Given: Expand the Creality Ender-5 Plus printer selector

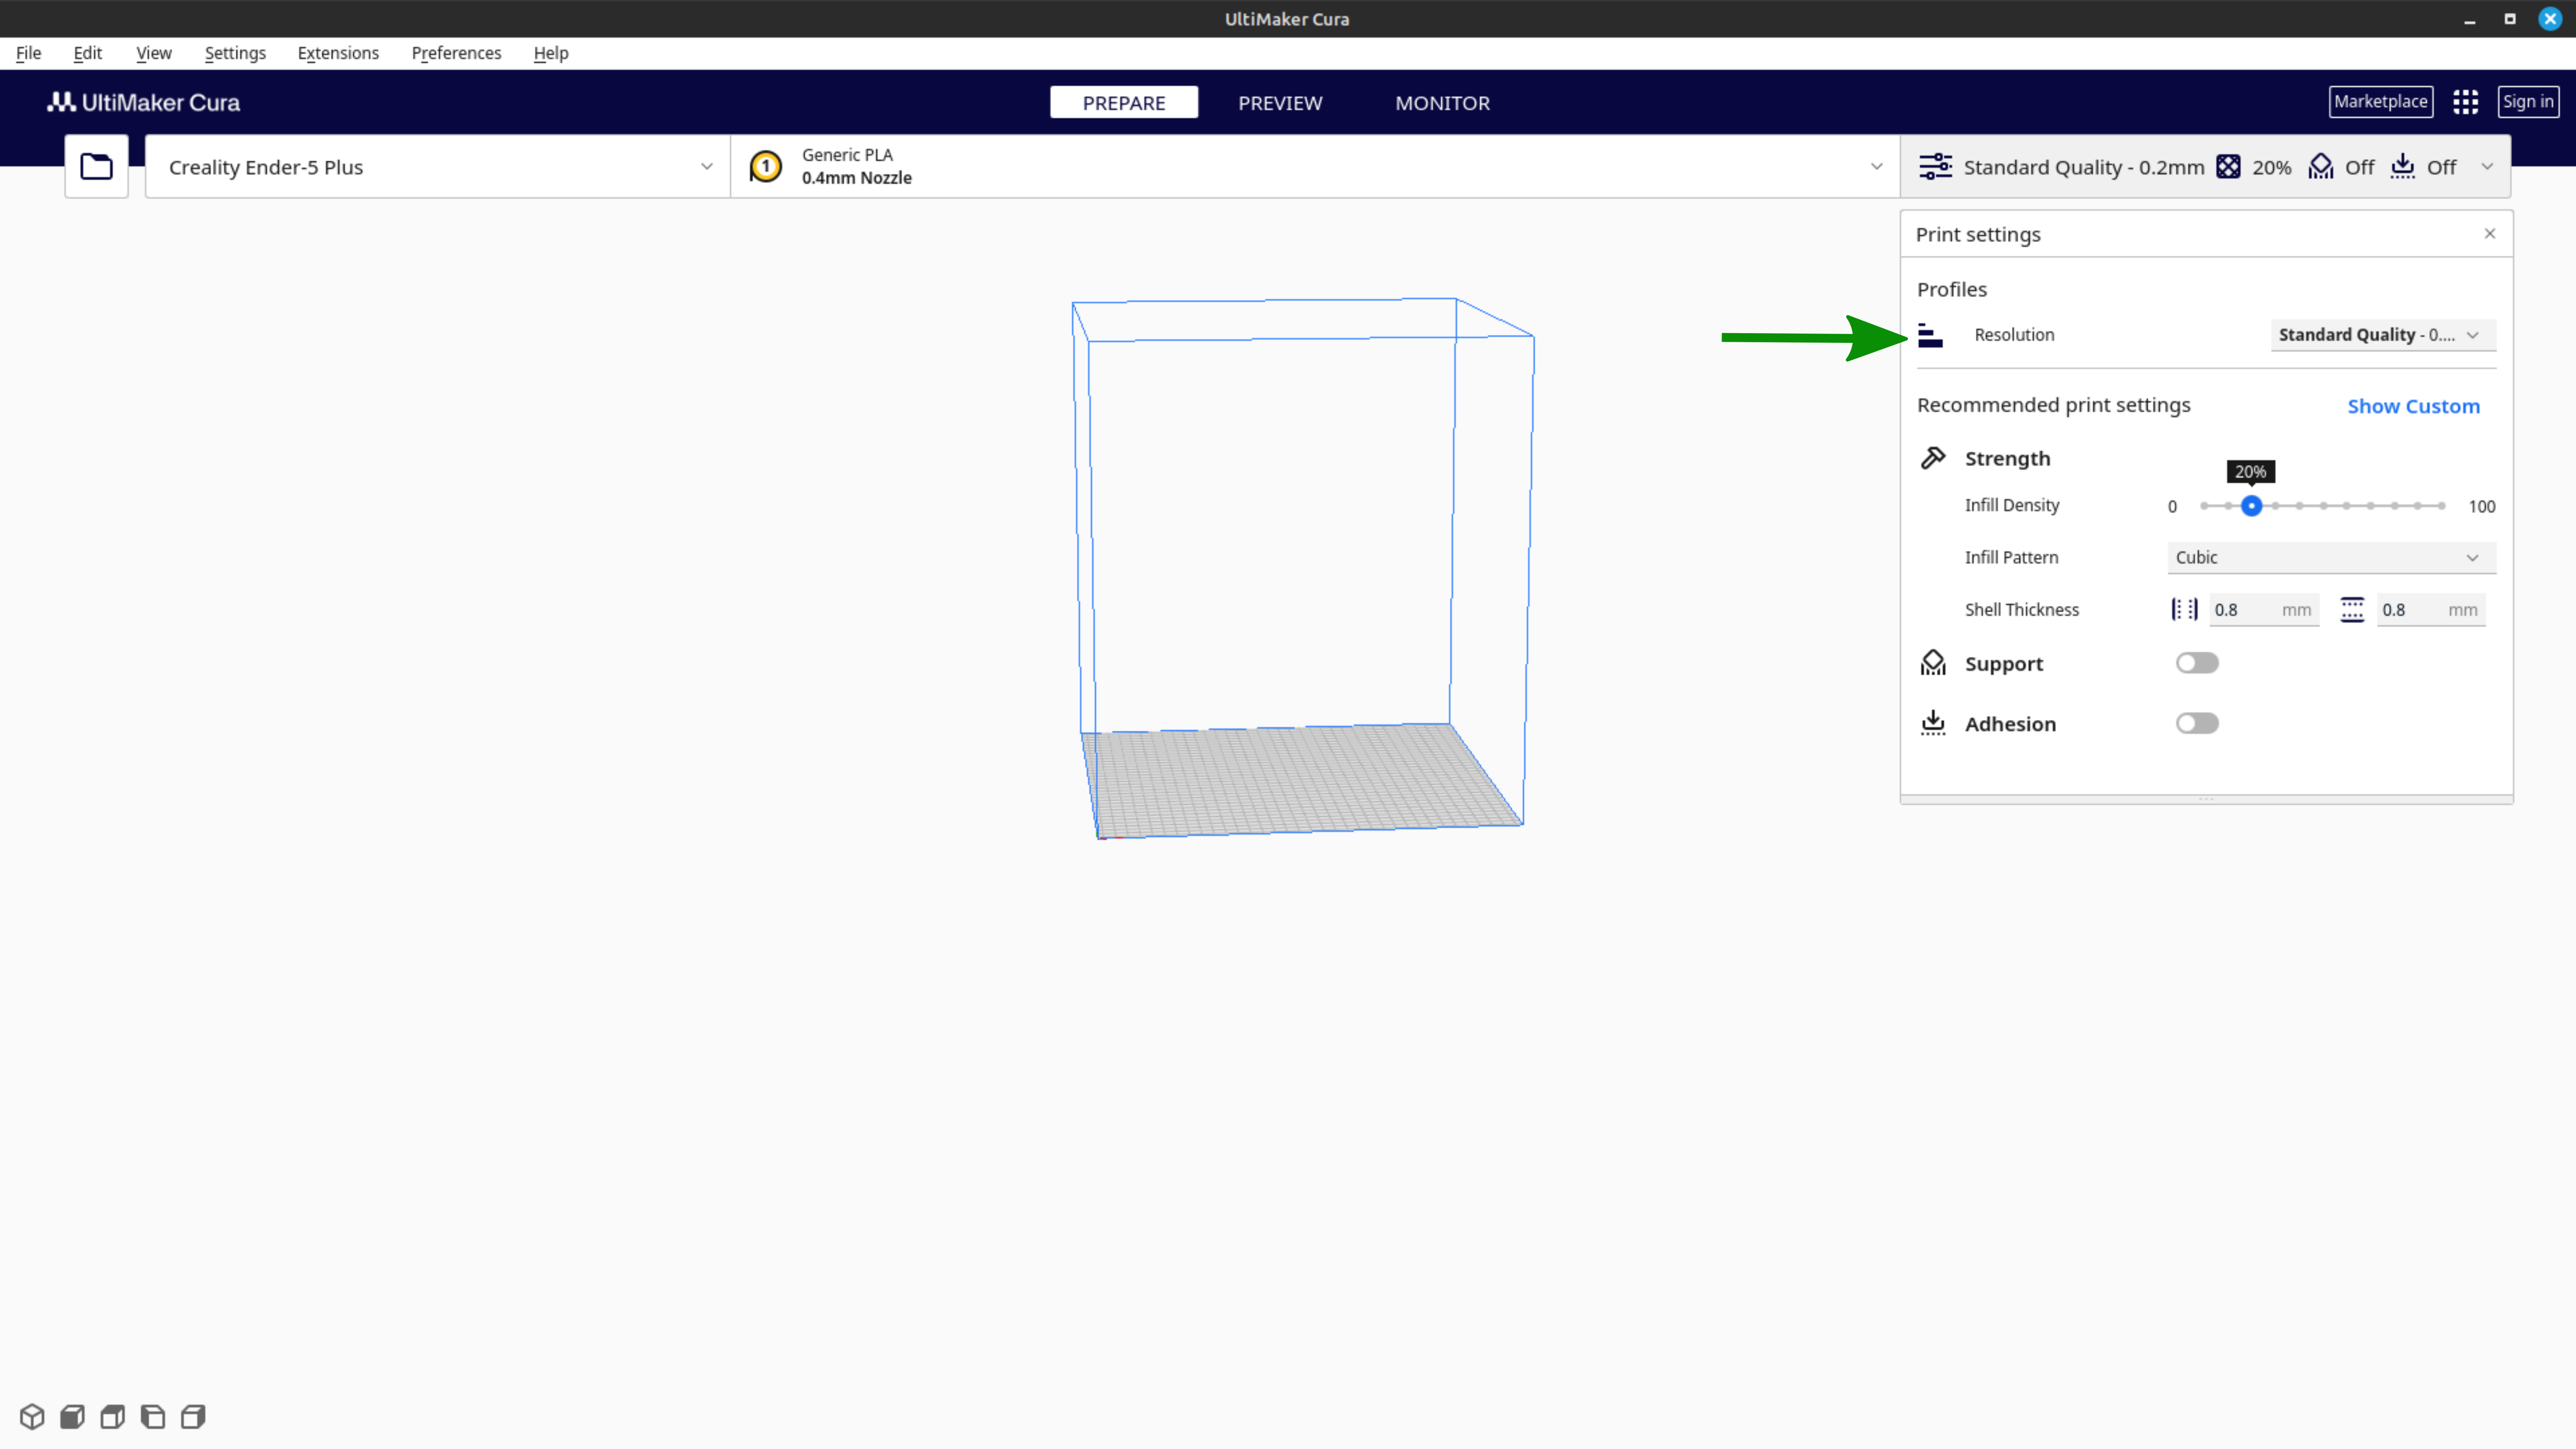Looking at the screenshot, I should (x=438, y=166).
